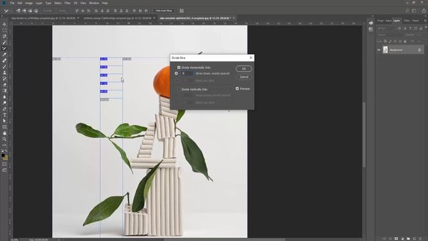Open the layer Kind filter dropdown

click(x=386, y=28)
